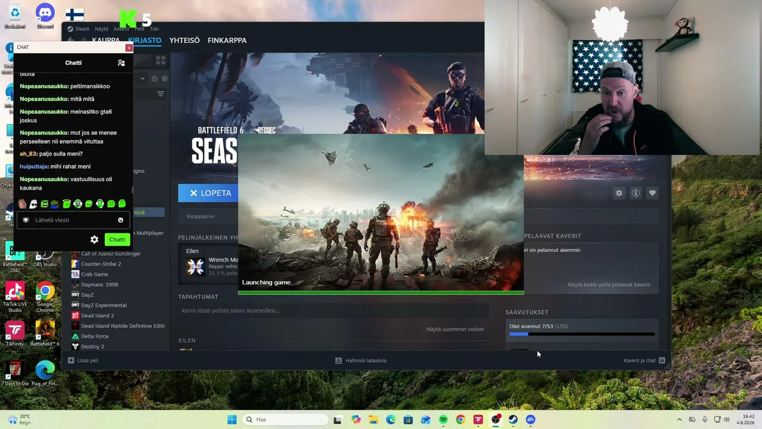The width and height of the screenshot is (762, 429).
Task: Open the Discord desktop shortcut
Action: tap(45, 16)
